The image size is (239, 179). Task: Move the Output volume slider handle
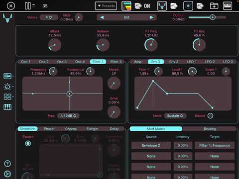pyautogui.click(x=213, y=17)
